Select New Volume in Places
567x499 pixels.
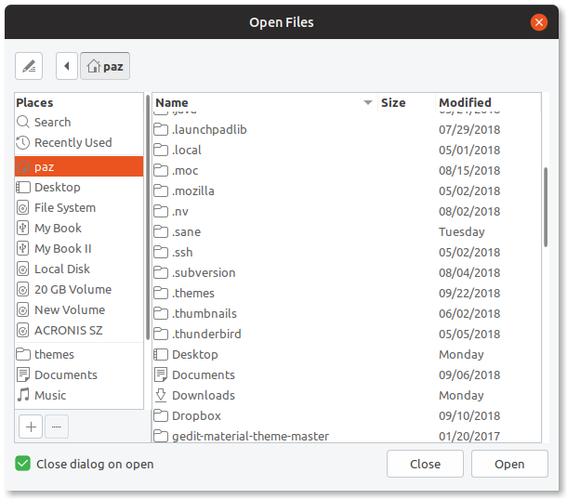click(x=79, y=309)
